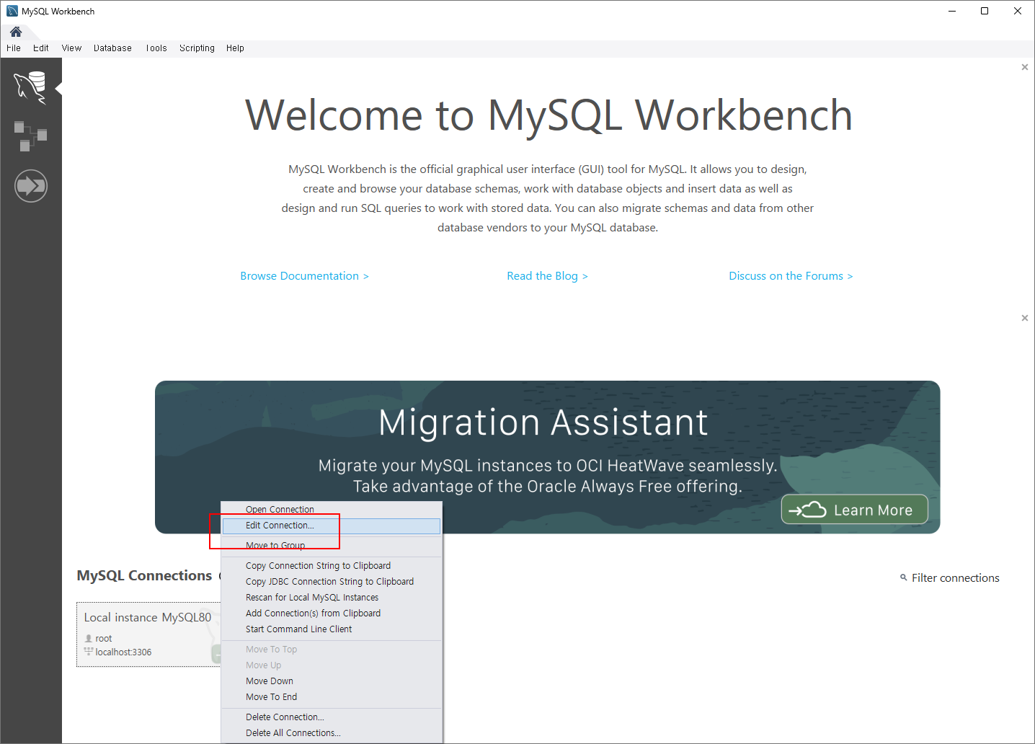Choose Move to Group... menu entry
1035x744 pixels.
click(x=332, y=545)
